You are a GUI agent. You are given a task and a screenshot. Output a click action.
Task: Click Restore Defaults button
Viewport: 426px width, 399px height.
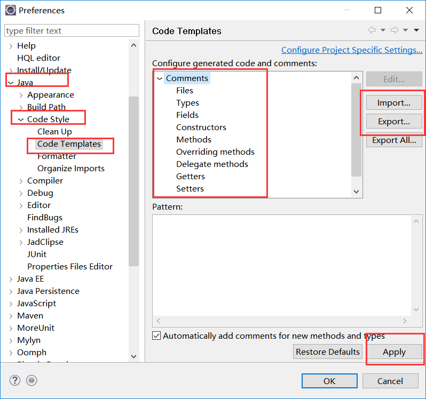point(328,352)
